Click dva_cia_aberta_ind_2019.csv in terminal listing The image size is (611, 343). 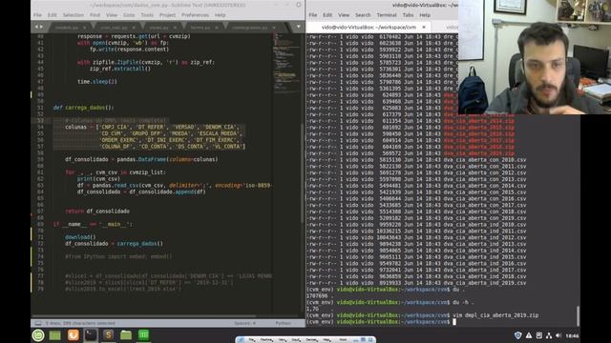pos(485,283)
